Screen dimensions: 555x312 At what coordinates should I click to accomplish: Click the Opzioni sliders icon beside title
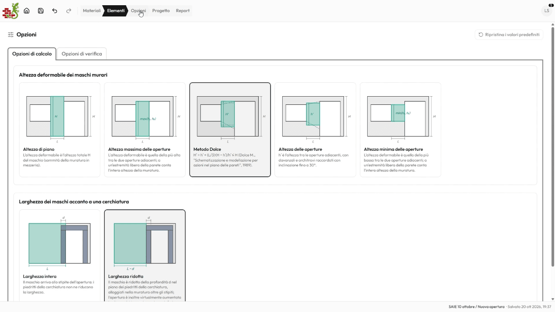[11, 35]
